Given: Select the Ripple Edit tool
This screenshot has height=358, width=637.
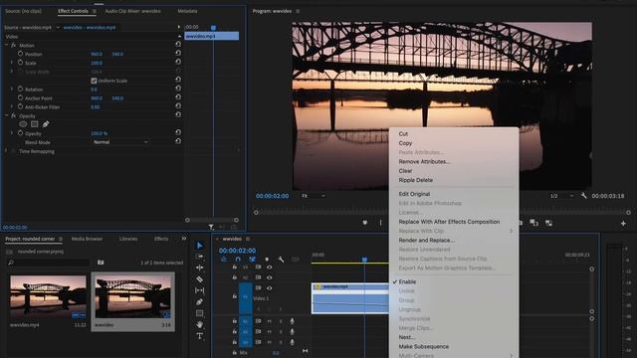Looking at the screenshot, I should pos(199,268).
